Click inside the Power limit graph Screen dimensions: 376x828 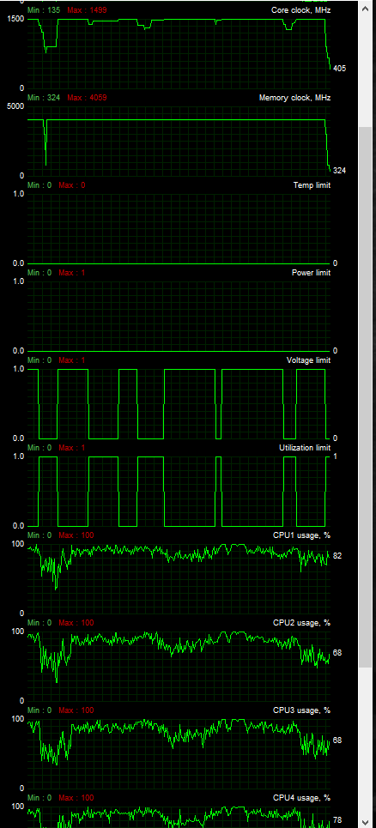(179, 316)
